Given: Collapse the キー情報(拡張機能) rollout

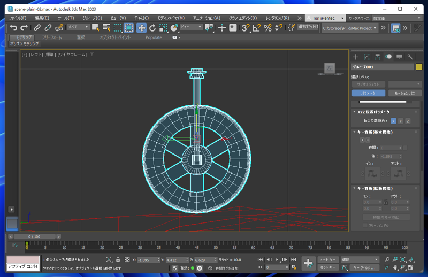Looking at the screenshot, I should pos(355,188).
